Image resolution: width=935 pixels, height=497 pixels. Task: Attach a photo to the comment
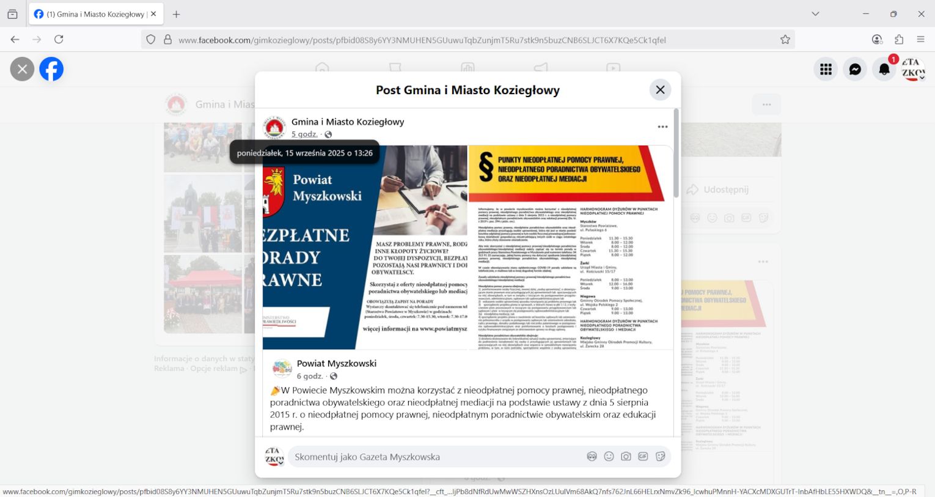click(626, 457)
